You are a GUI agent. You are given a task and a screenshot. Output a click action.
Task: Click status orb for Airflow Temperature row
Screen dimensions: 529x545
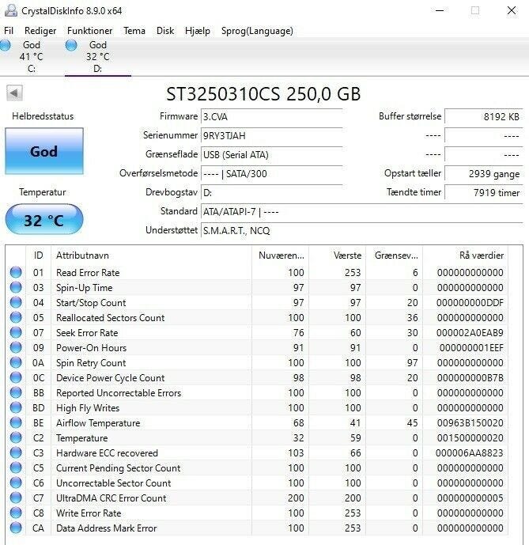[16, 423]
